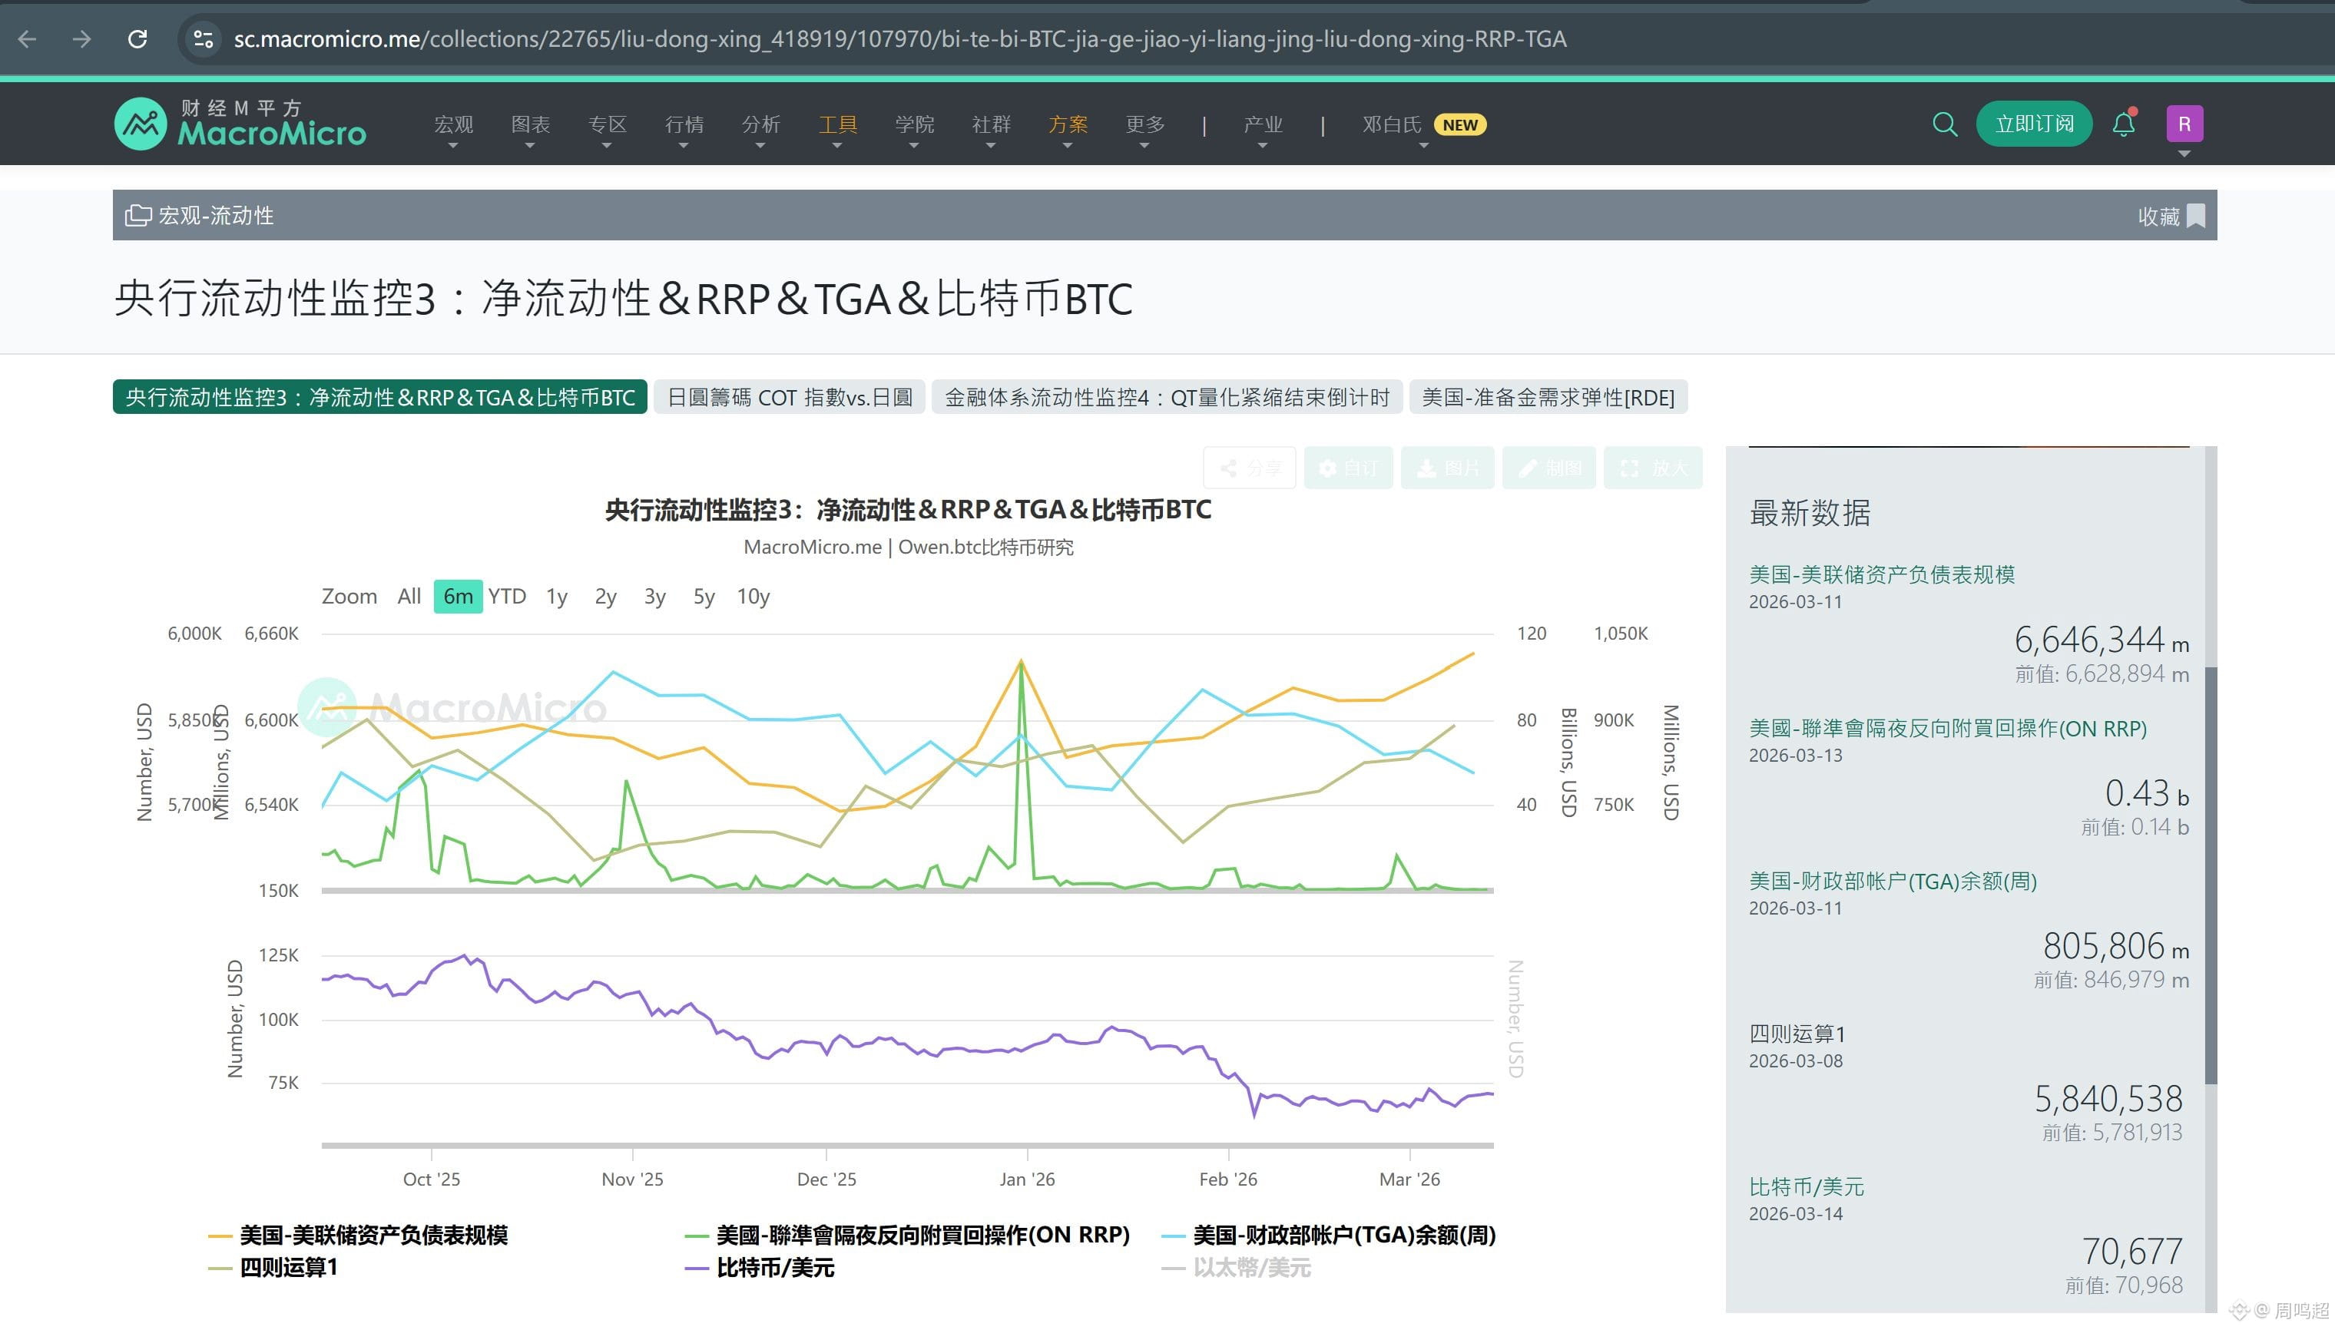Switch to 日圓籌碼 COT 指數vs.日圓 tab
Screen dimensions: 2335x1330
790,397
